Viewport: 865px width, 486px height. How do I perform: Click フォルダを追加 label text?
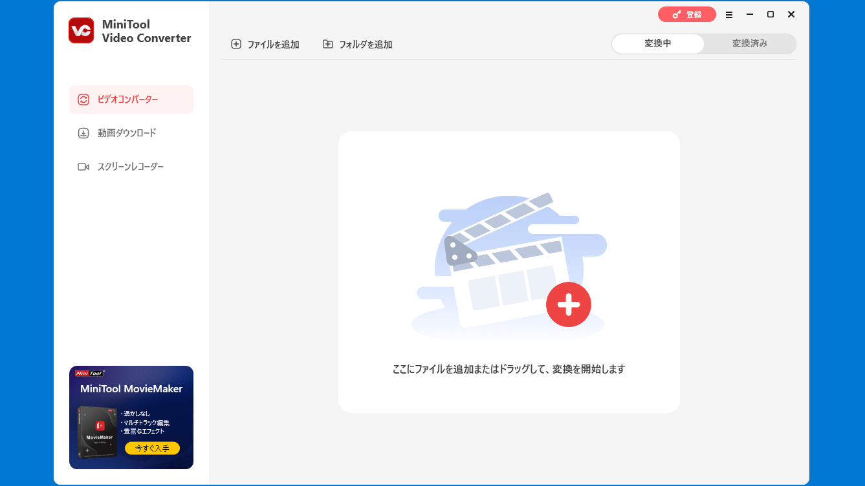click(366, 45)
